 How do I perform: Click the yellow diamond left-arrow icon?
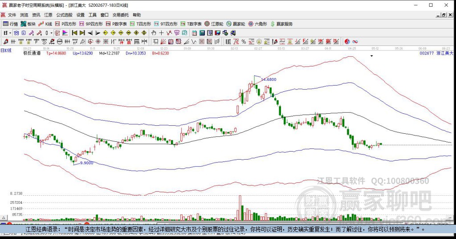pos(106,33)
